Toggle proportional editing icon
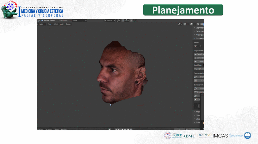The width and height of the screenshot is (258, 144). click(131, 21)
